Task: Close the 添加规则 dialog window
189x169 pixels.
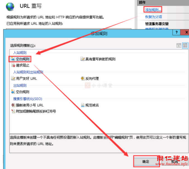Action: 186,32
